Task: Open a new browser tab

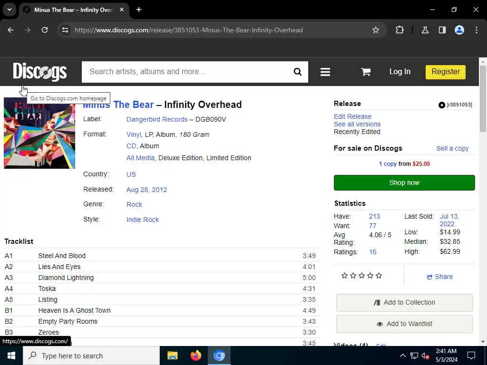Action: [139, 10]
